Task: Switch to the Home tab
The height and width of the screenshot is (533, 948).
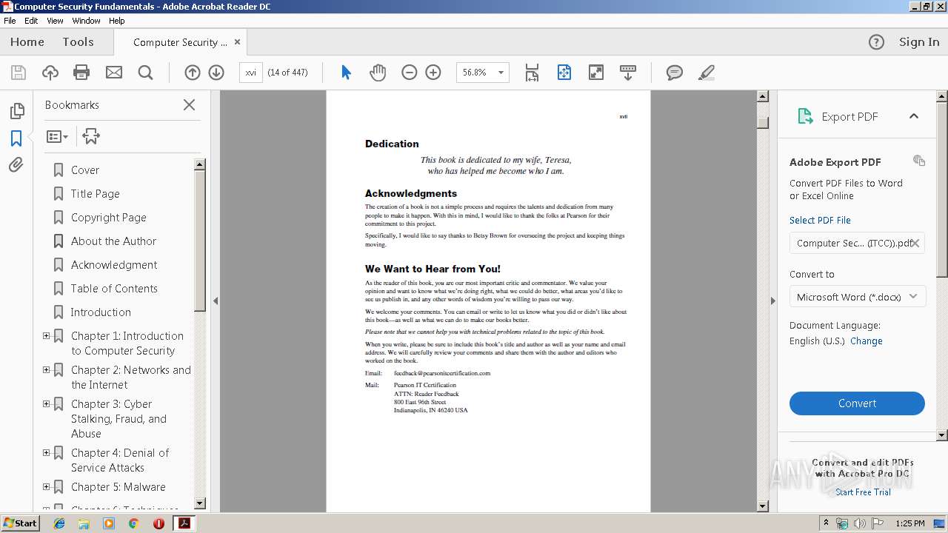Action: pyautogui.click(x=27, y=42)
